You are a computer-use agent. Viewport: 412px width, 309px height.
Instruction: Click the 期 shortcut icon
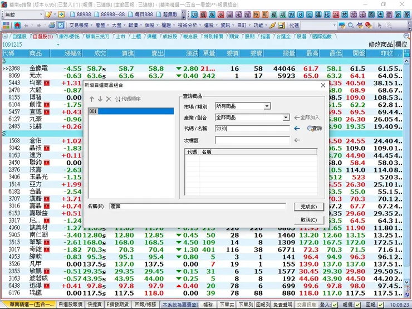tap(283, 14)
